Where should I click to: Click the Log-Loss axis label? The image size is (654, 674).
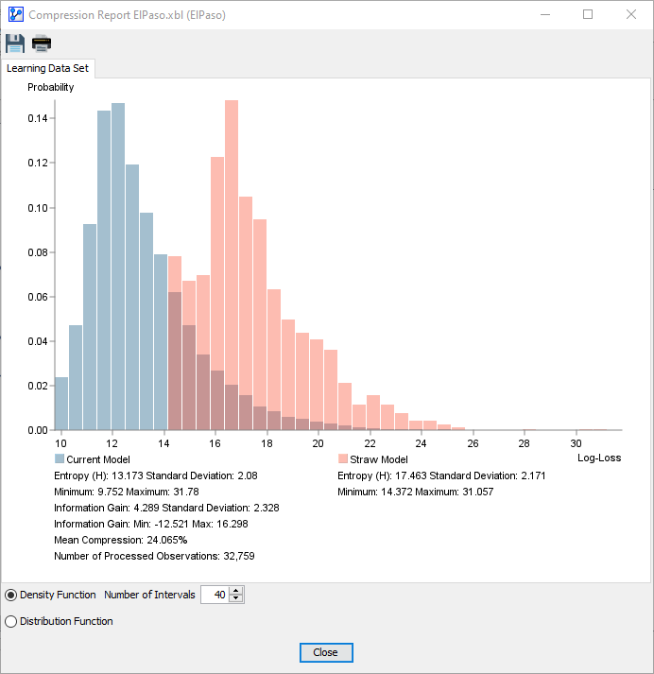click(x=599, y=458)
